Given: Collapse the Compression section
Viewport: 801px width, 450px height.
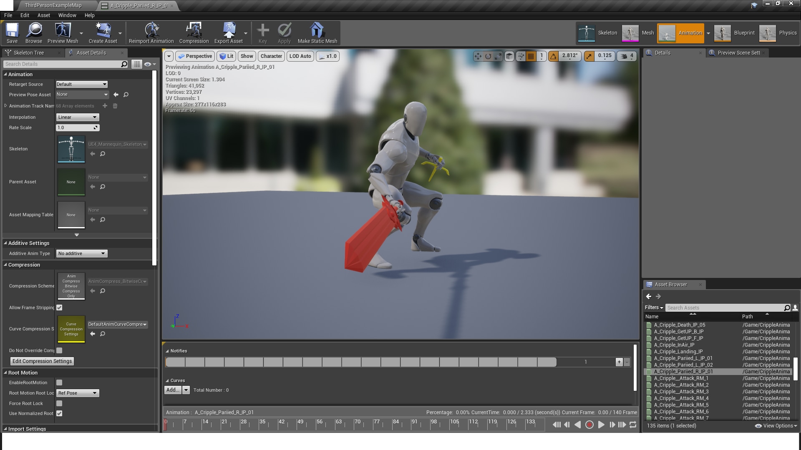Looking at the screenshot, I should pyautogui.click(x=5, y=265).
